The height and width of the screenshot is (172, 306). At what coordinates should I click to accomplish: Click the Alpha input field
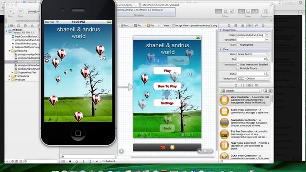[x=251, y=74]
